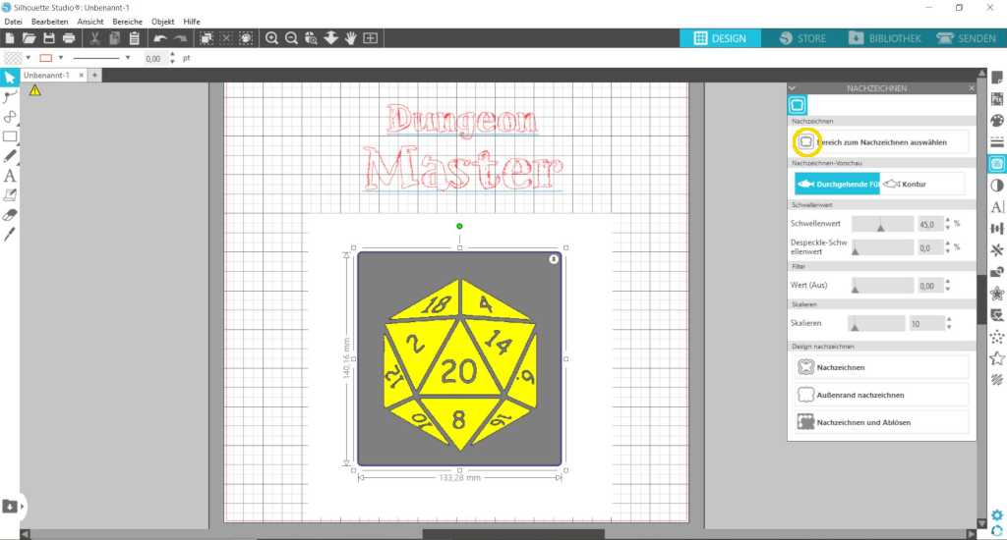Collapse the Nachzeichnen panel with chevron

[x=793, y=88]
